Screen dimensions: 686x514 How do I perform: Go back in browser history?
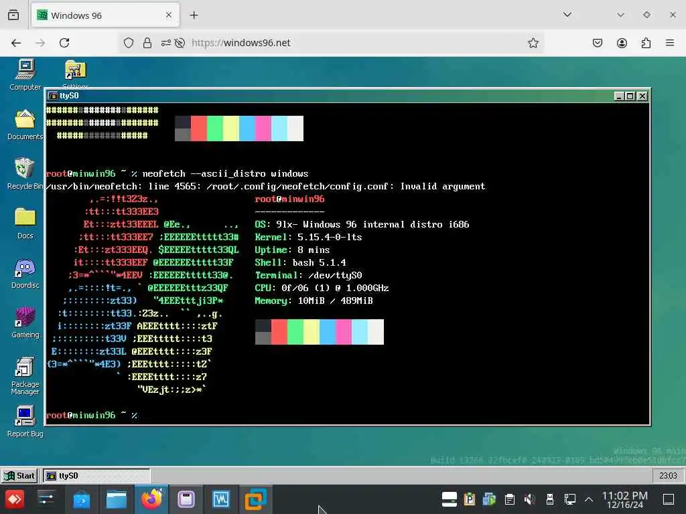[x=16, y=43]
